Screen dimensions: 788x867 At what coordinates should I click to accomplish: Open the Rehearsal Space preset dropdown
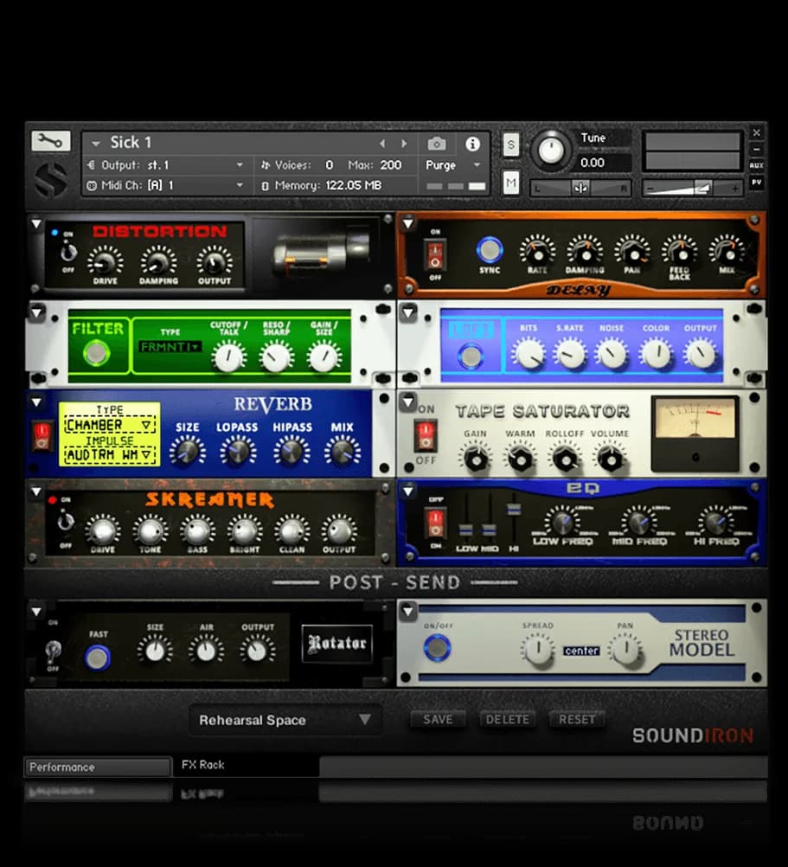(x=285, y=720)
